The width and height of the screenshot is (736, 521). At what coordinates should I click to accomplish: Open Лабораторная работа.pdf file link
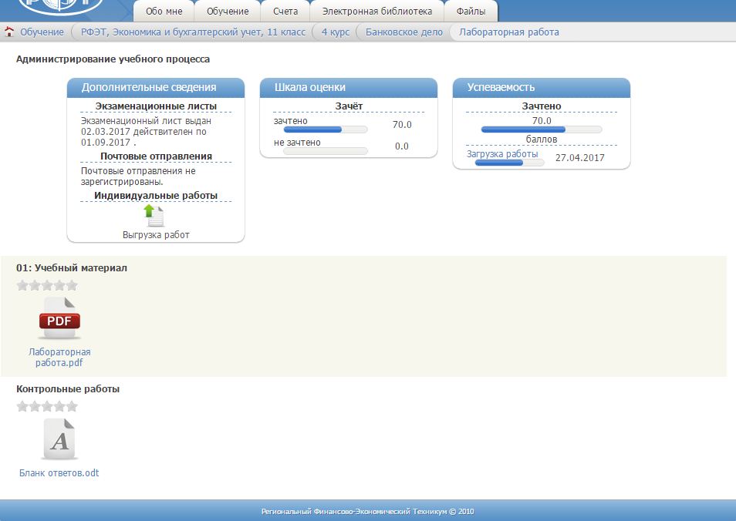(59, 358)
